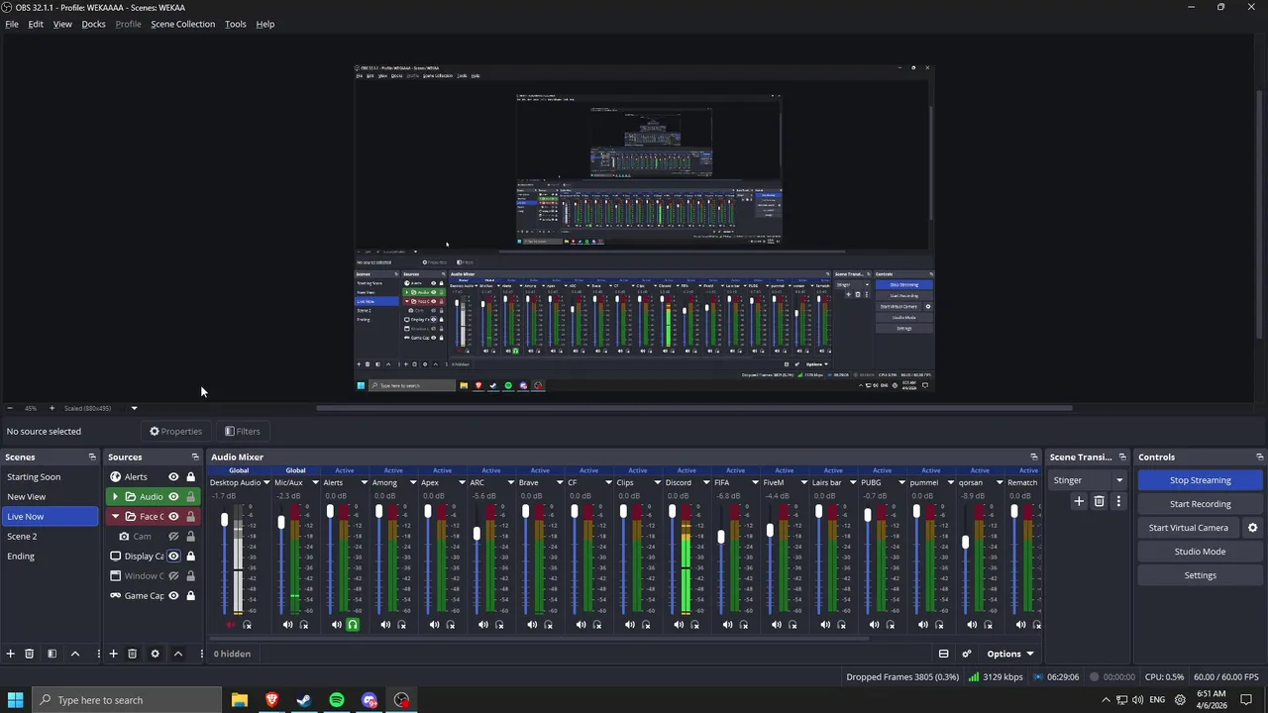This screenshot has height=713, width=1268.
Task: Open Discord channel dropdown arrow
Action: click(x=705, y=483)
